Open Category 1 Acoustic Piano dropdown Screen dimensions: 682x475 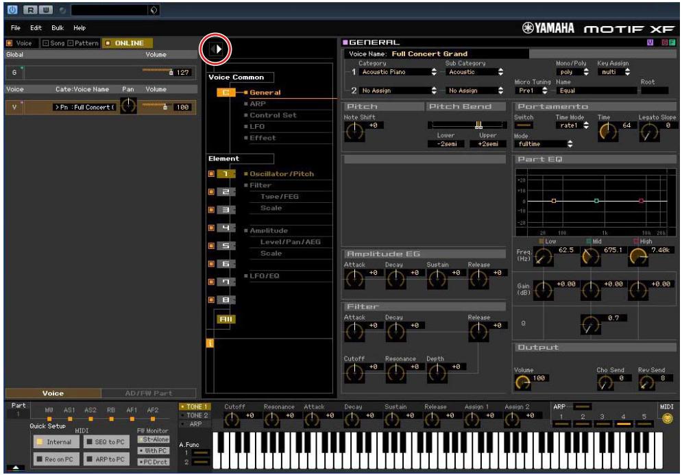398,72
